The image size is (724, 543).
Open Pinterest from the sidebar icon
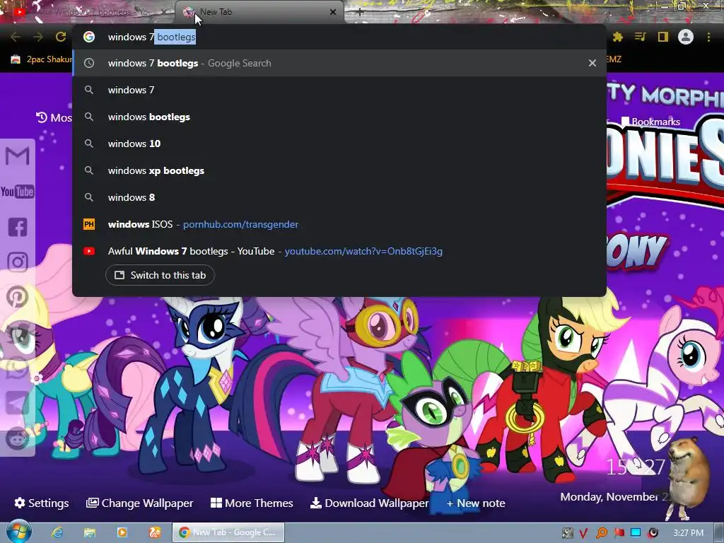tap(18, 296)
